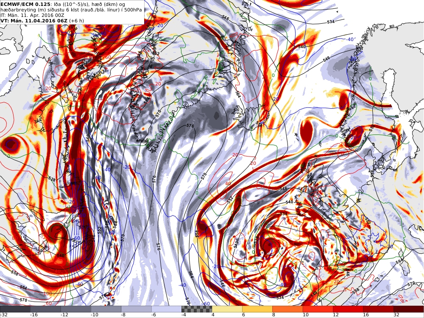Click the yellow-orange legend swatch above 6
Viewport: 424px width, 318px height.
(x=257, y=309)
